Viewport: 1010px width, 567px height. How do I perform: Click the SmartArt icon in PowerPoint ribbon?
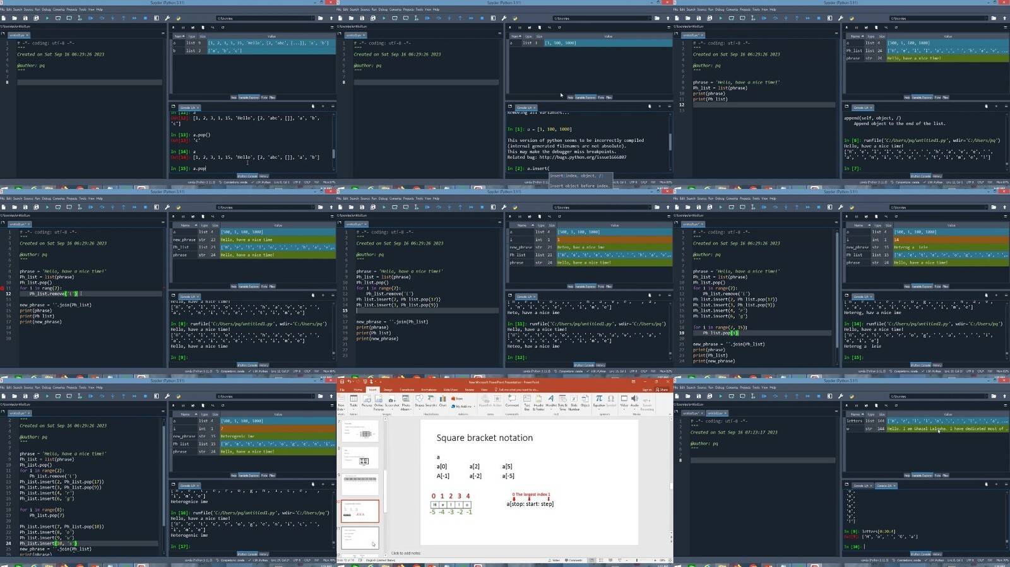(431, 401)
